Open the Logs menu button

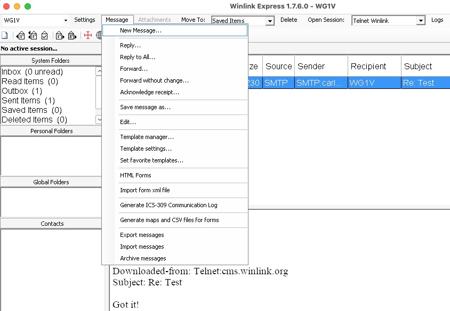(x=437, y=20)
